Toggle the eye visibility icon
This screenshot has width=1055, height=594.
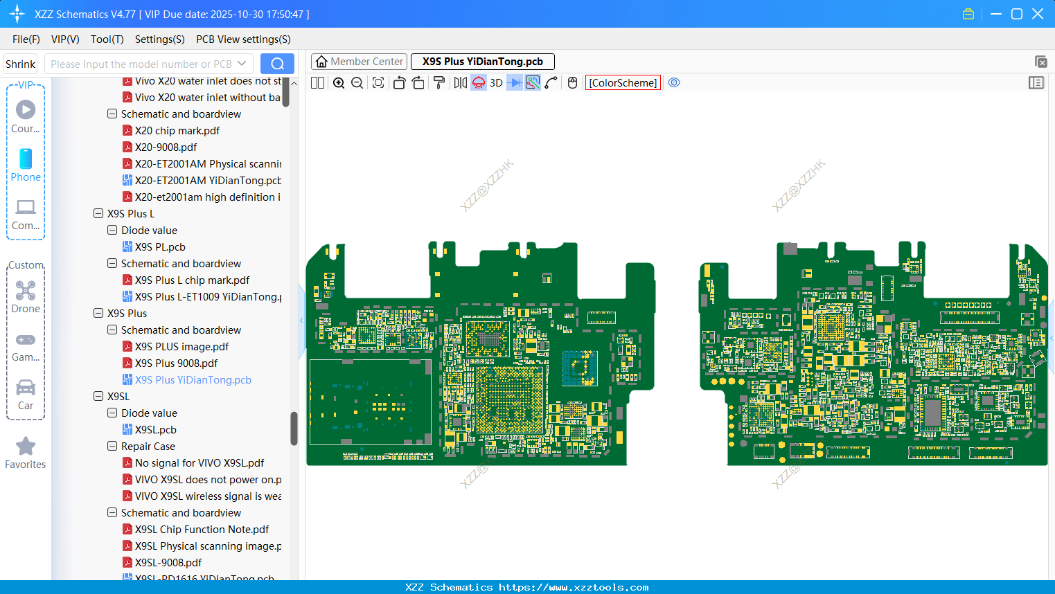pos(674,83)
